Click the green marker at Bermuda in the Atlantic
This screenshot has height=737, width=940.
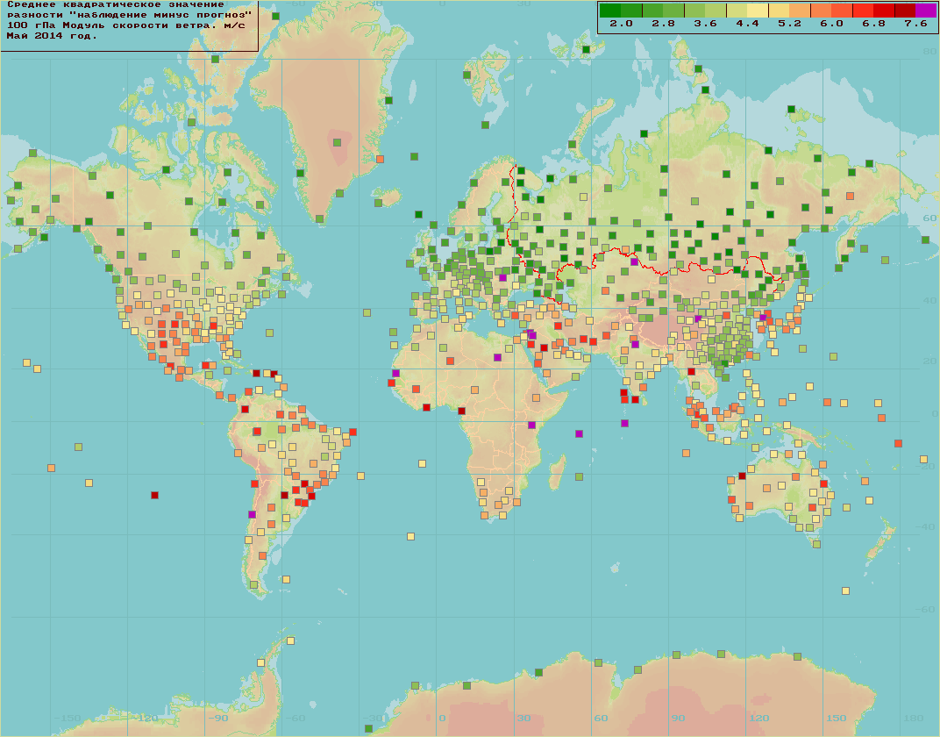click(270, 333)
